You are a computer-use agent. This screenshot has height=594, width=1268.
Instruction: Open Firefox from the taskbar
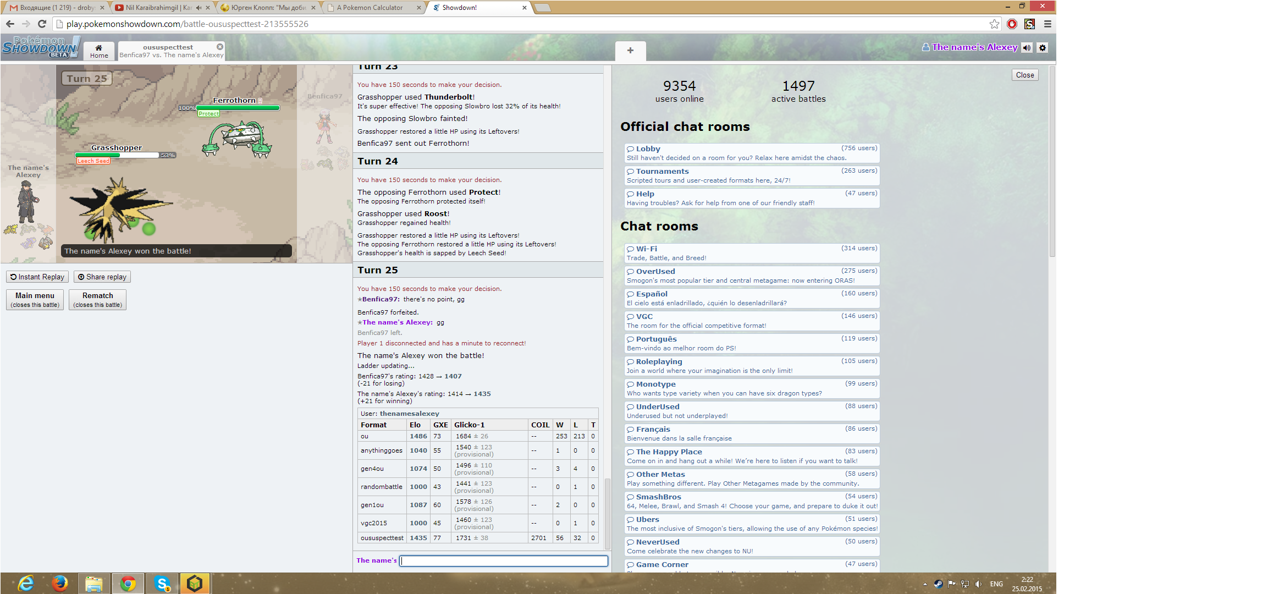coord(59,583)
